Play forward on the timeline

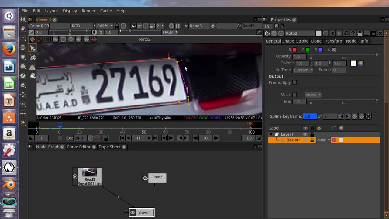pyautogui.click(x=149, y=138)
